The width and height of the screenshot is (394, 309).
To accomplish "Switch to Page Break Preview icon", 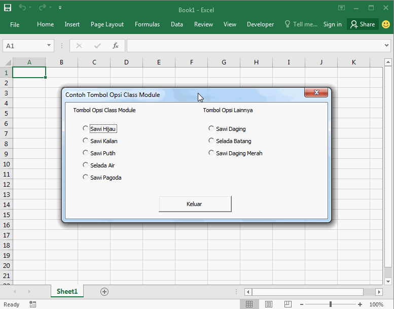I will (x=288, y=304).
